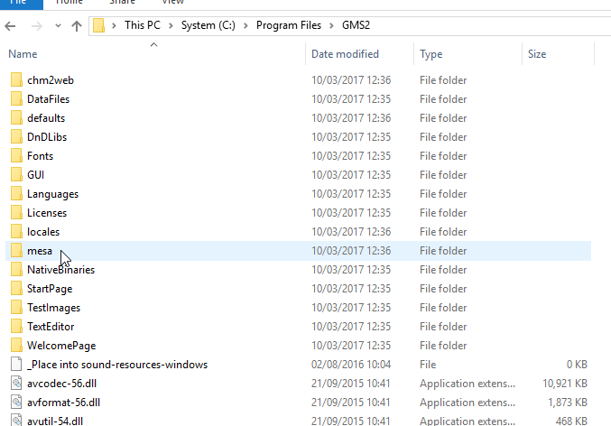Viewport: 611px width, 426px height.
Task: Select the chm2web folder icon
Action: point(16,80)
